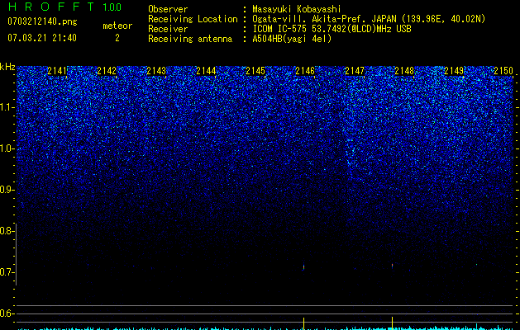The width and height of the screenshot is (520, 330).
Task: Click the 0.9 frequency axis label
Action: point(7,190)
